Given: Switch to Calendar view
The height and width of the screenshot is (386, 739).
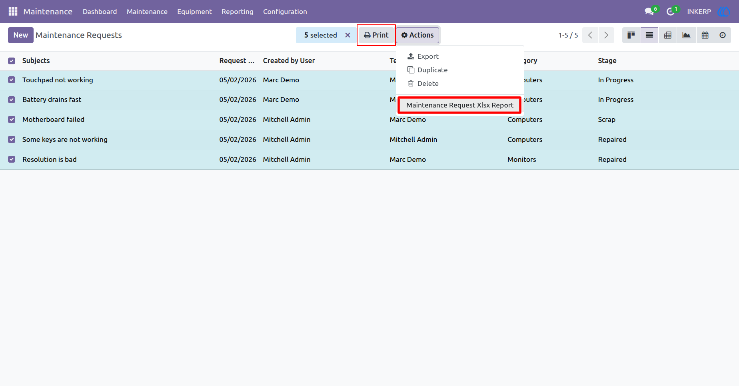Looking at the screenshot, I should [x=705, y=35].
